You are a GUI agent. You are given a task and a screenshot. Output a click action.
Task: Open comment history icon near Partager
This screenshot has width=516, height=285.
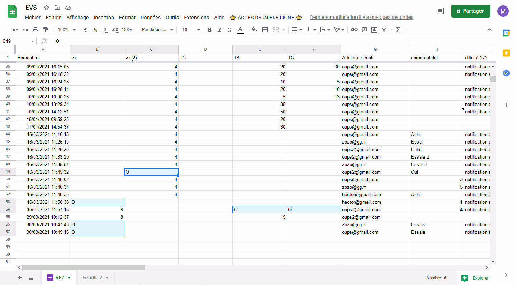[x=440, y=11]
